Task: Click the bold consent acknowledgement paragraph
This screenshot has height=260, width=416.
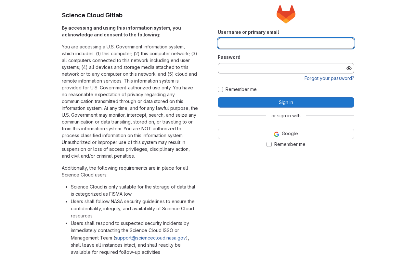Action: point(121,31)
